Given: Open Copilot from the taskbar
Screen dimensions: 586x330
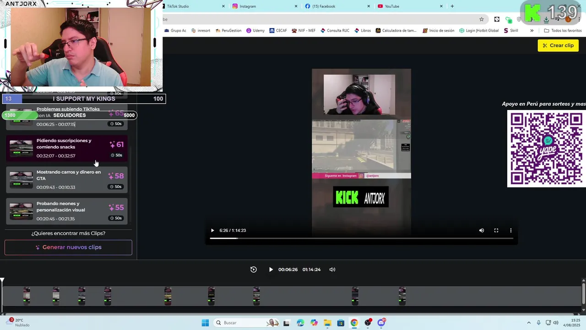Looking at the screenshot, I should point(314,323).
